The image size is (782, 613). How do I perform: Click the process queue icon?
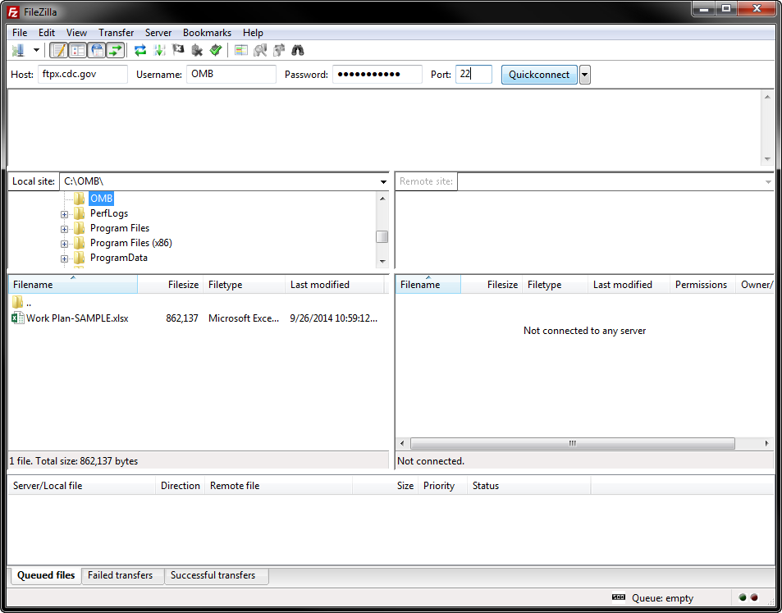coord(159,50)
